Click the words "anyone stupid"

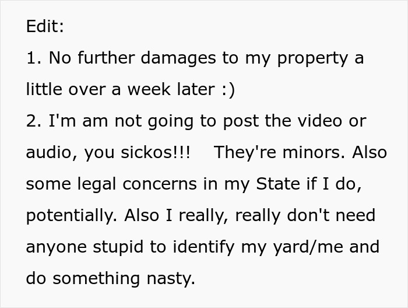click(x=83, y=247)
